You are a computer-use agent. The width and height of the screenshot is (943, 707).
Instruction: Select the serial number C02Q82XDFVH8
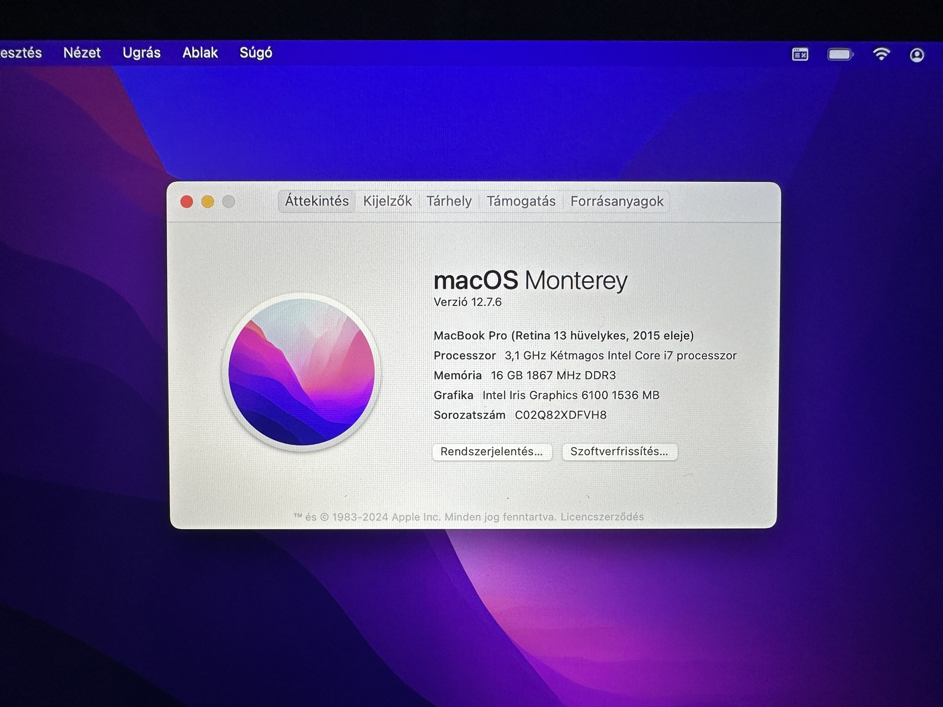click(x=561, y=416)
